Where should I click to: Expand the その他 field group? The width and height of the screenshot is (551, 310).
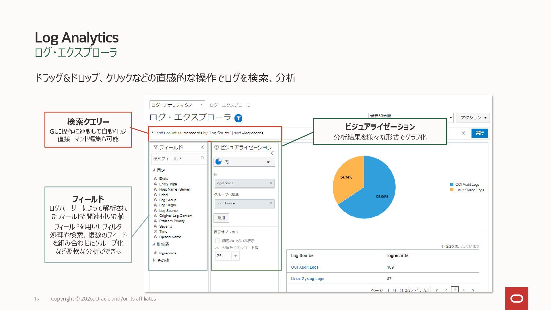pos(154,260)
